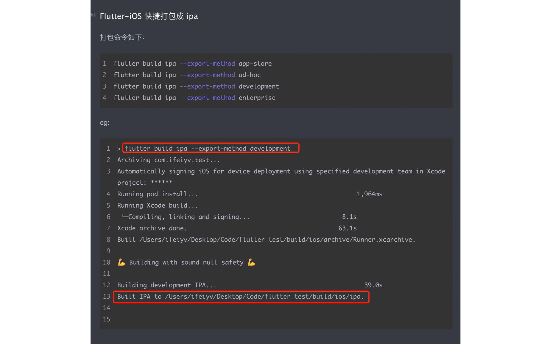The width and height of the screenshot is (551, 344).
Task: Click the line 'Archiving com.ifeiyv.test...'
Action: tap(168, 160)
